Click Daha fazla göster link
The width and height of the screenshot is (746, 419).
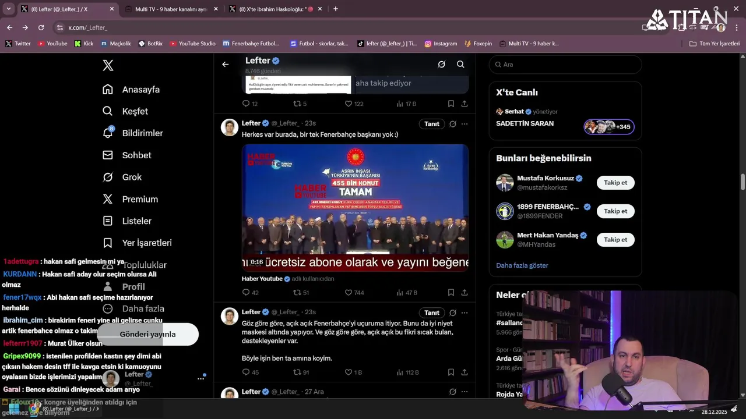pyautogui.click(x=522, y=265)
